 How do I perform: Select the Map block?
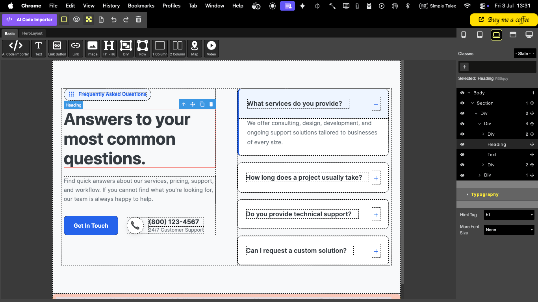click(x=195, y=48)
